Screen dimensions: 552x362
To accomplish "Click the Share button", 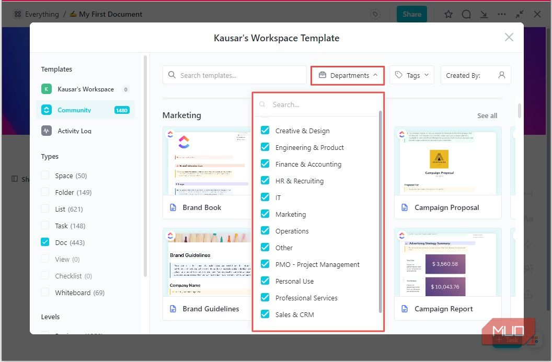I will [x=411, y=14].
